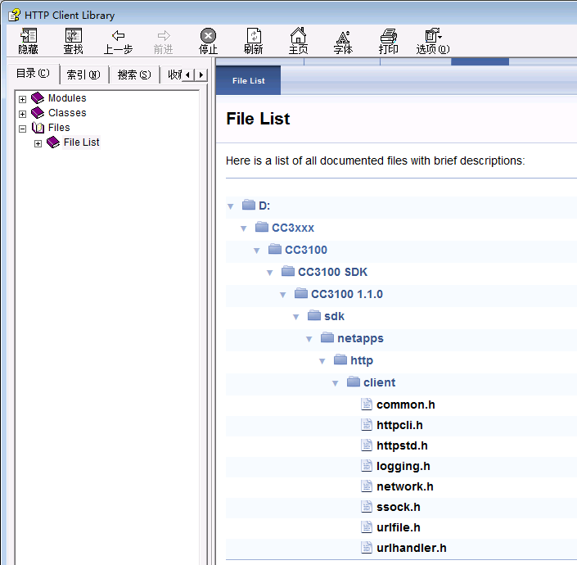Open the httpstd.h file link
This screenshot has width=577, height=565.
coord(402,445)
